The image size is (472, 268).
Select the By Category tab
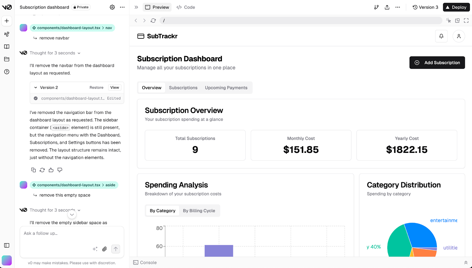[x=163, y=211]
